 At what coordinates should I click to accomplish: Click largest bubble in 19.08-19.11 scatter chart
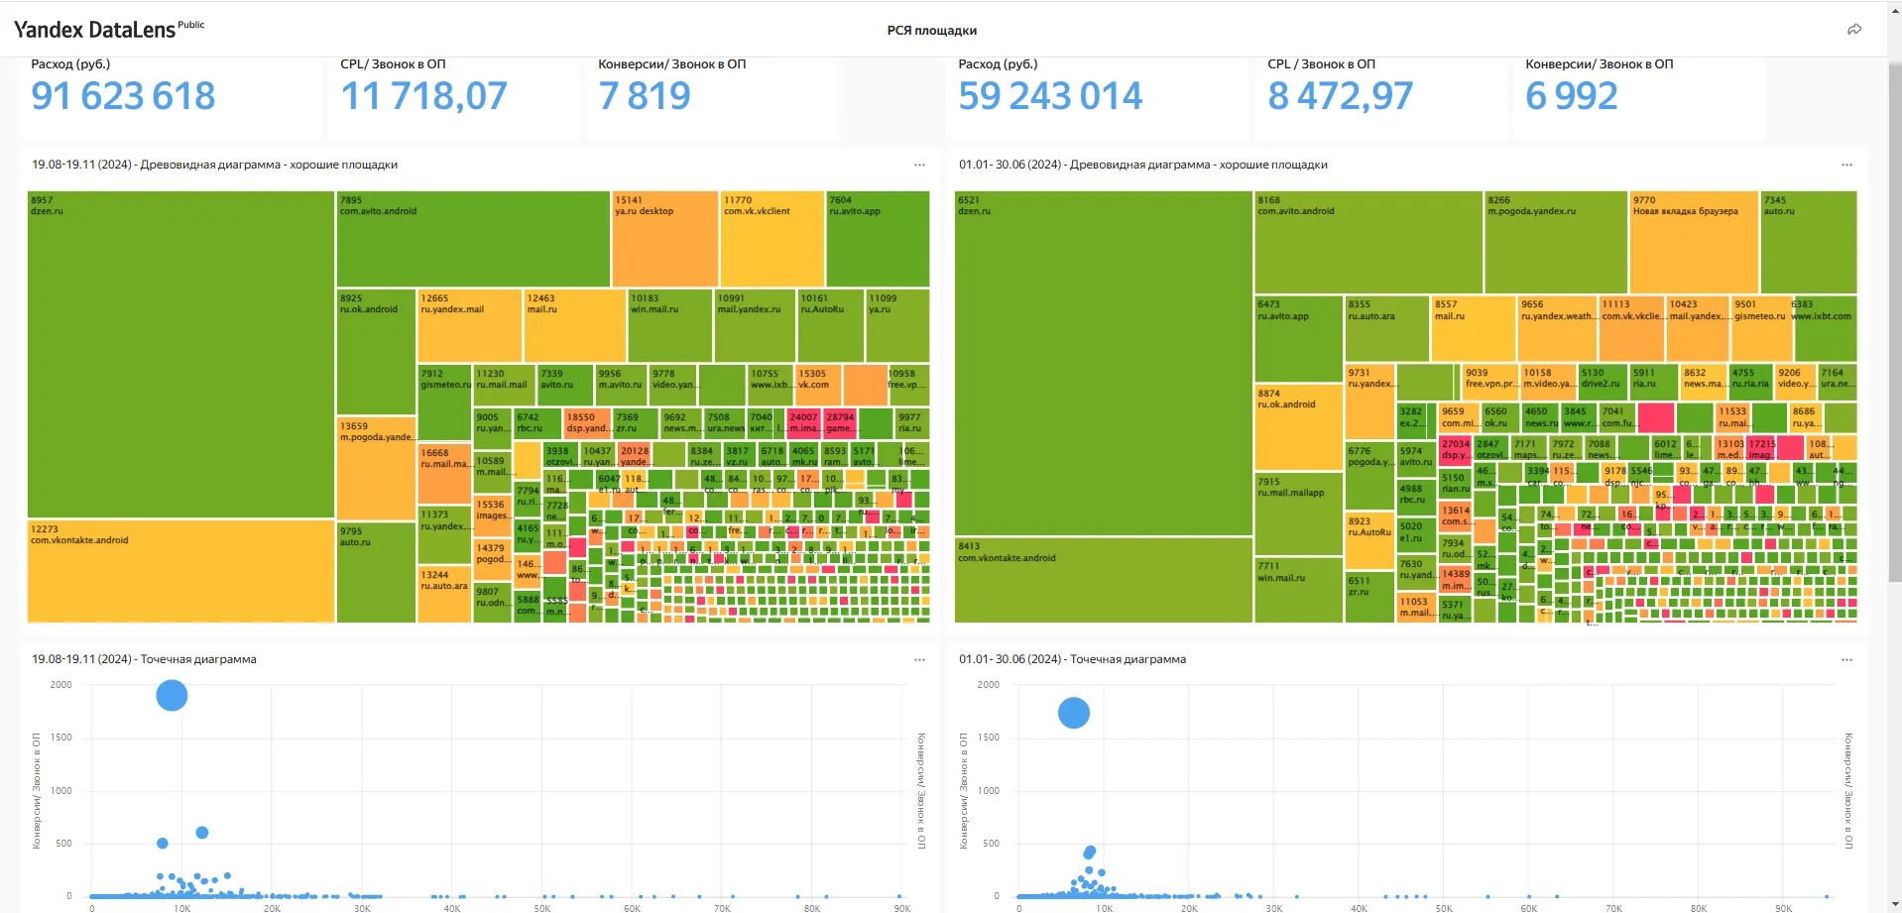click(172, 695)
